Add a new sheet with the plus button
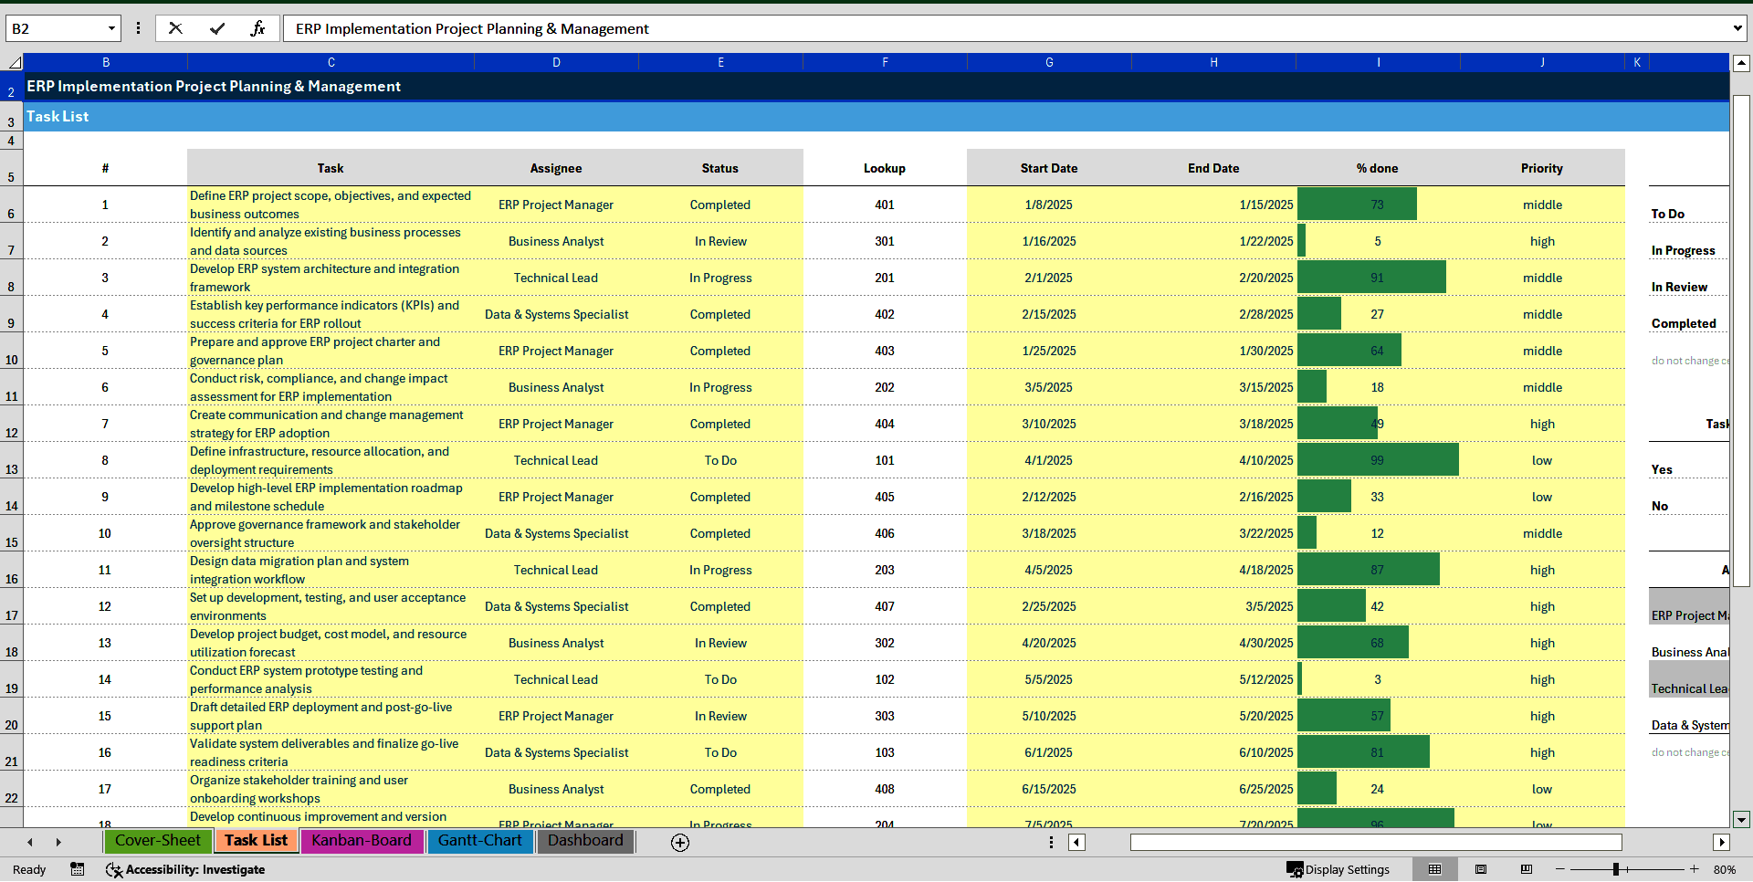The height and width of the screenshot is (882, 1753). coord(680,843)
